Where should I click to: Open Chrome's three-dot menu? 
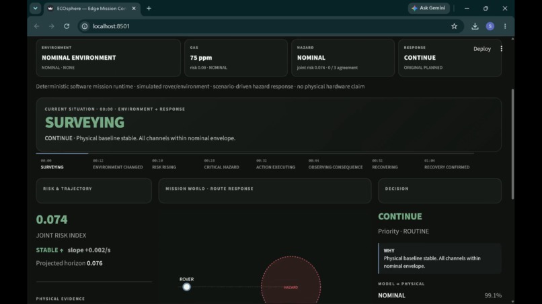tap(505, 26)
